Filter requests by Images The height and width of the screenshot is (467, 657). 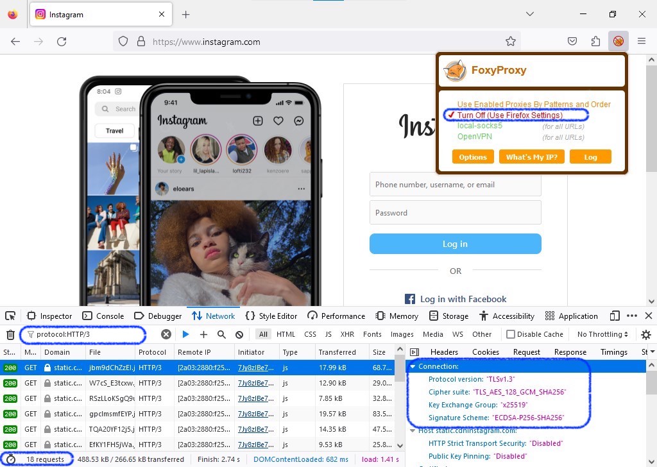(402, 334)
